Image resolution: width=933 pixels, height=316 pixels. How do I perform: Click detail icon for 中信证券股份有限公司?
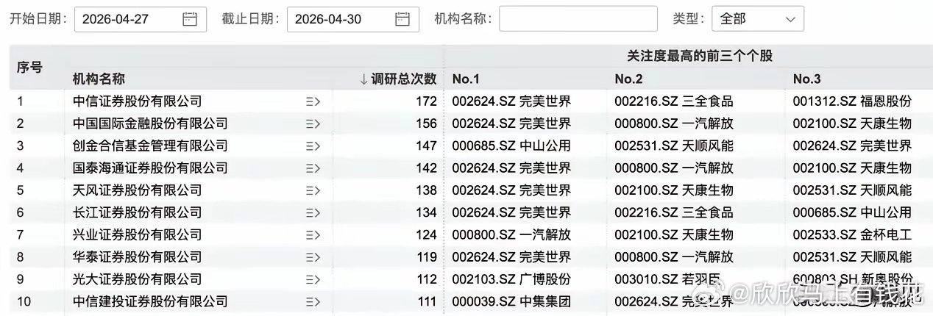pos(313,101)
